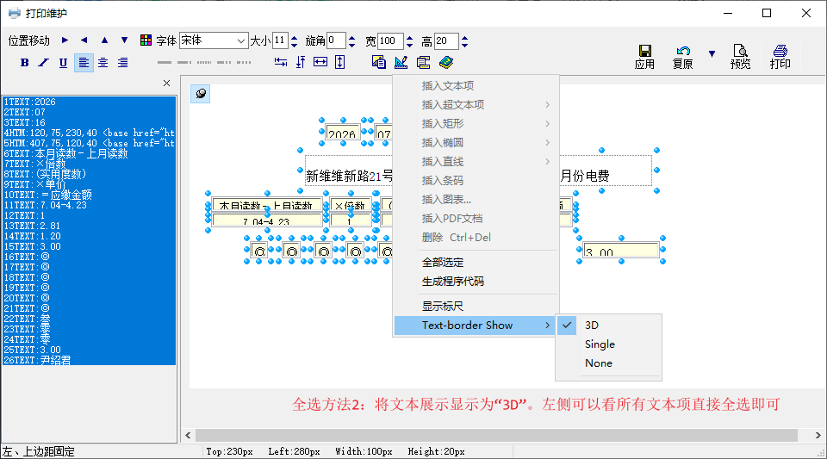This screenshot has width=827, height=459.
Task: Open dropdown arrow next to 复原
Action: point(712,53)
